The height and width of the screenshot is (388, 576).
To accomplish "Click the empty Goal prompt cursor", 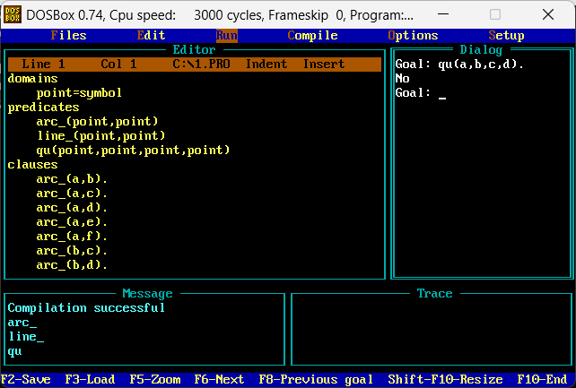I will [x=442, y=98].
